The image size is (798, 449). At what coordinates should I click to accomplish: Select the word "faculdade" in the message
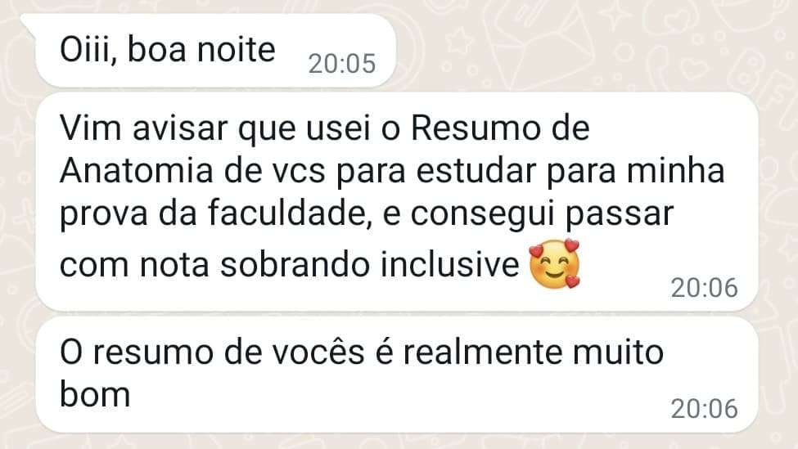(x=286, y=213)
